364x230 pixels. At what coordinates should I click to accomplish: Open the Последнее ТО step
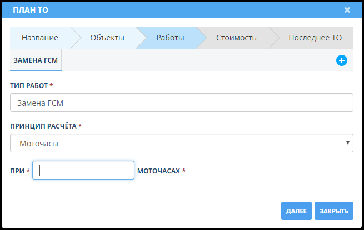[x=315, y=38]
